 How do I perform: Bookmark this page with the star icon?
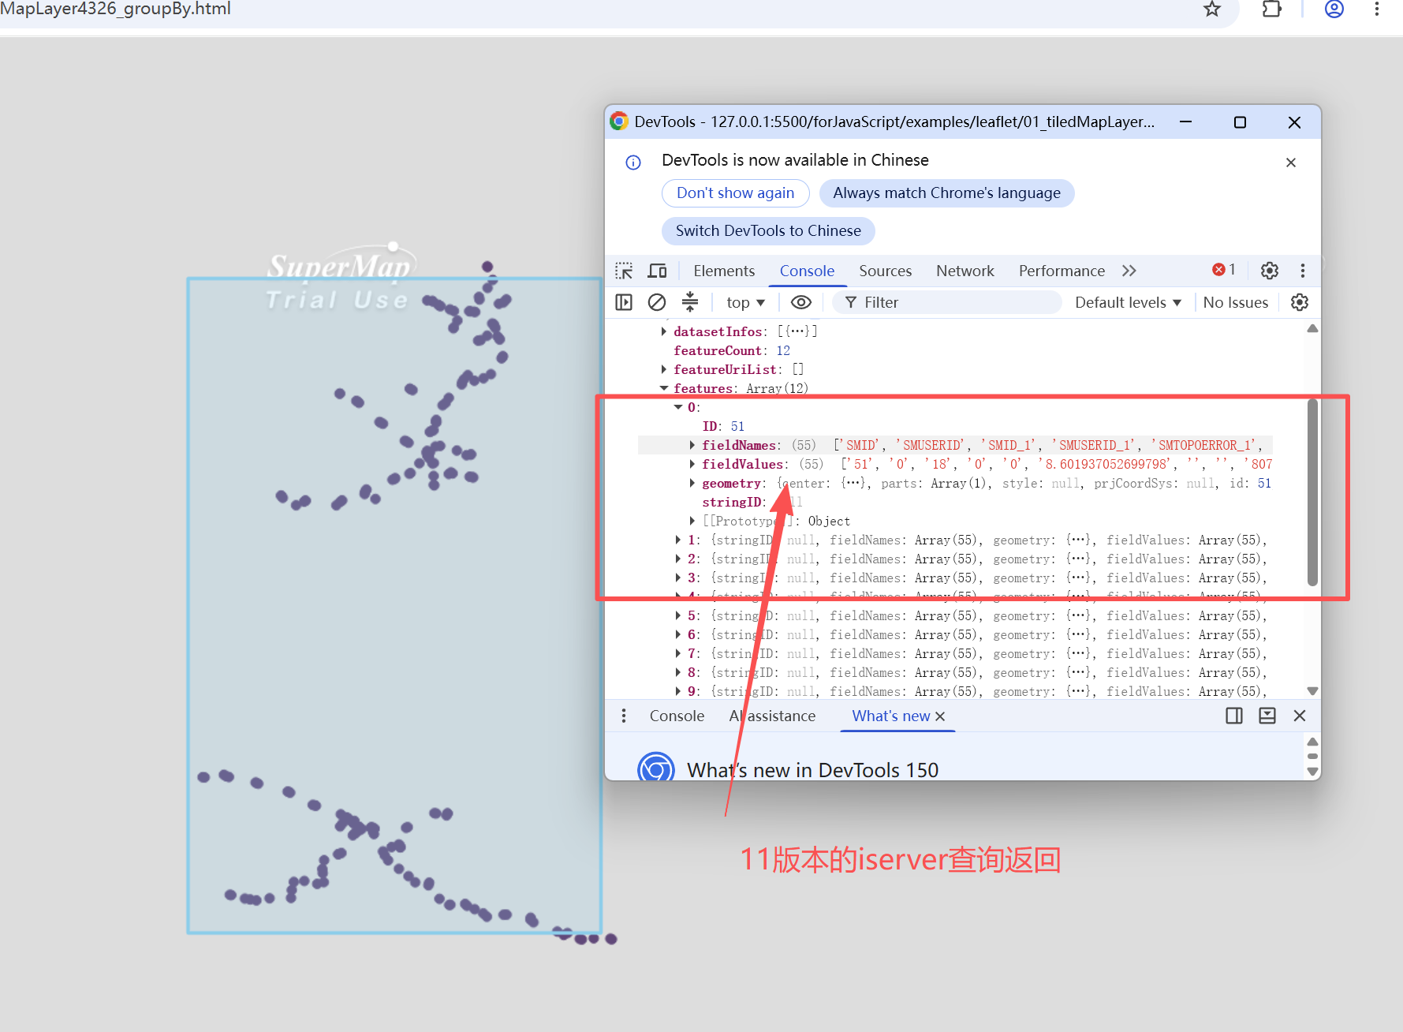coord(1212,9)
